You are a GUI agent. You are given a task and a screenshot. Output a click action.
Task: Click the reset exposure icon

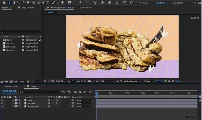[173, 81]
